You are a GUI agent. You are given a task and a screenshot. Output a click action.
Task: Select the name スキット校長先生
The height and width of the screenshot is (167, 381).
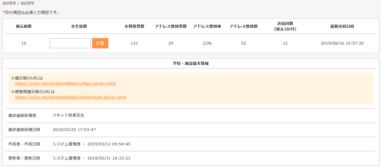(x=68, y=115)
